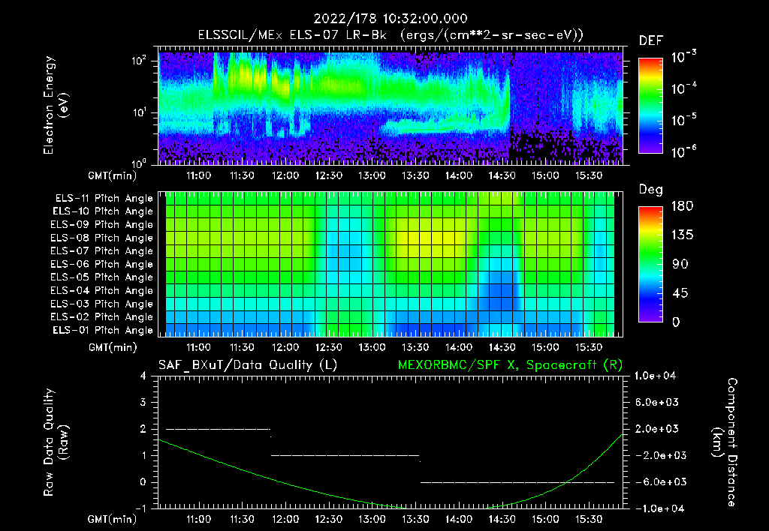
Task: Click the 135 value on Deg colorbar
Action: coord(682,235)
